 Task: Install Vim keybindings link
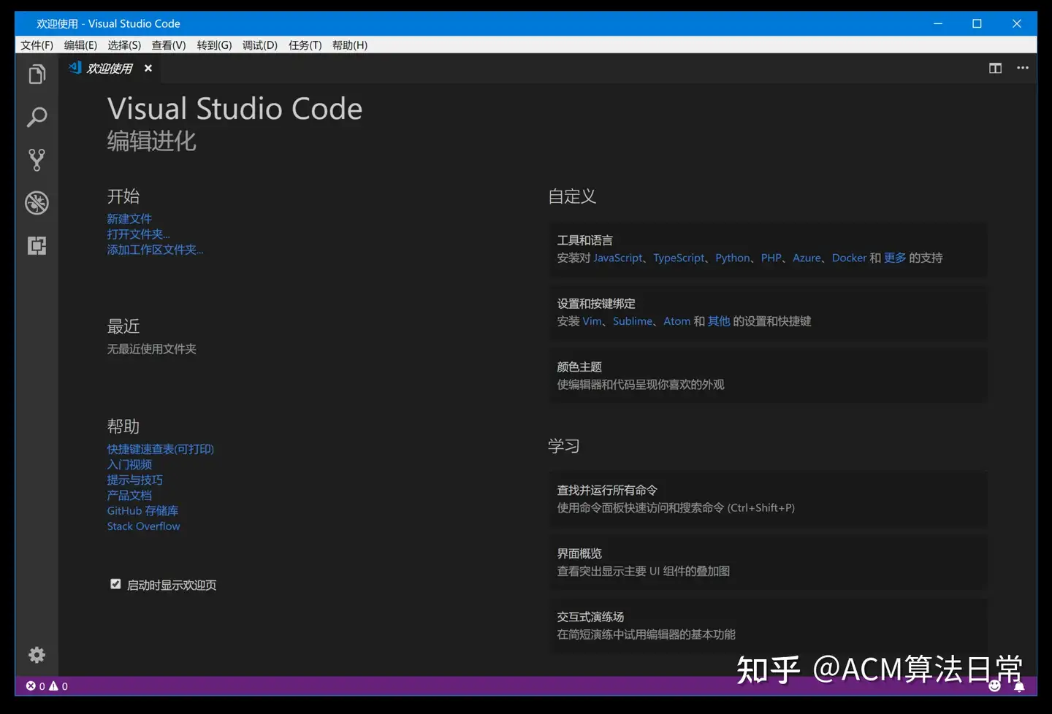592,321
